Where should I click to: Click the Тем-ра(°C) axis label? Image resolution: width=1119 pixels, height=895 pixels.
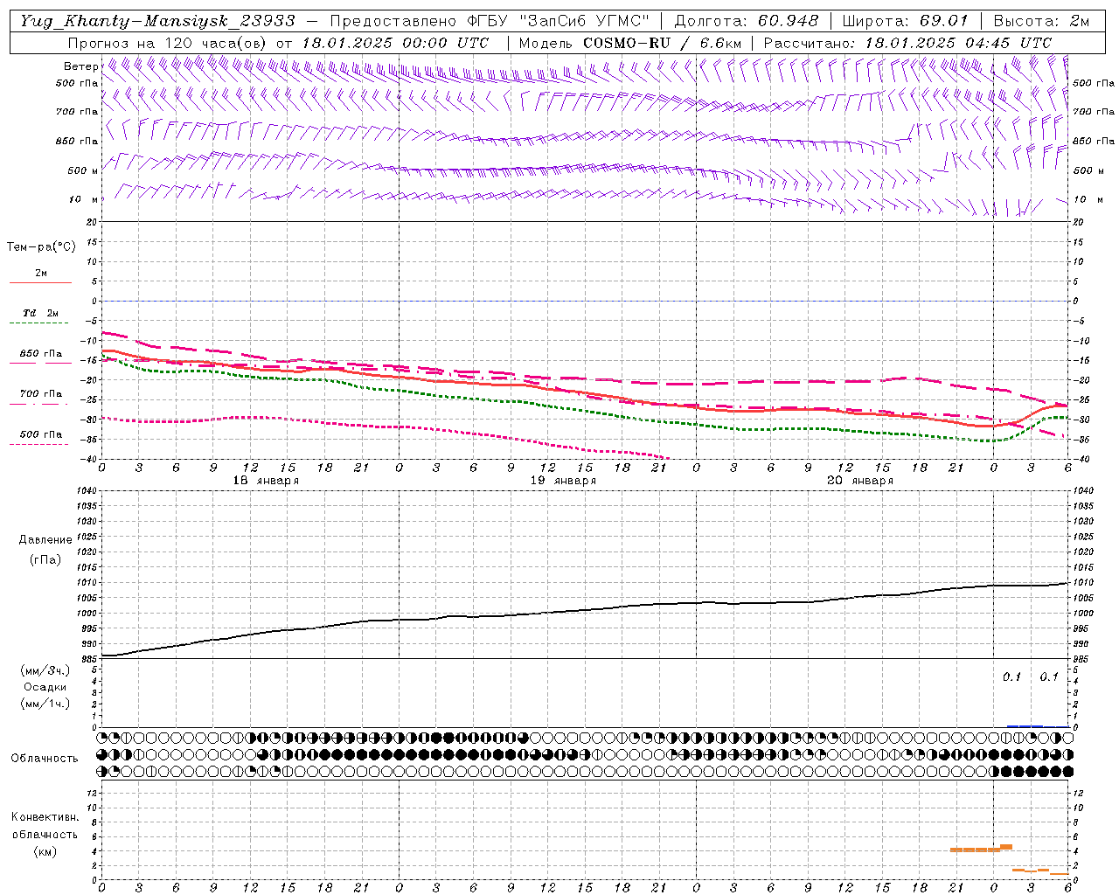click(41, 247)
